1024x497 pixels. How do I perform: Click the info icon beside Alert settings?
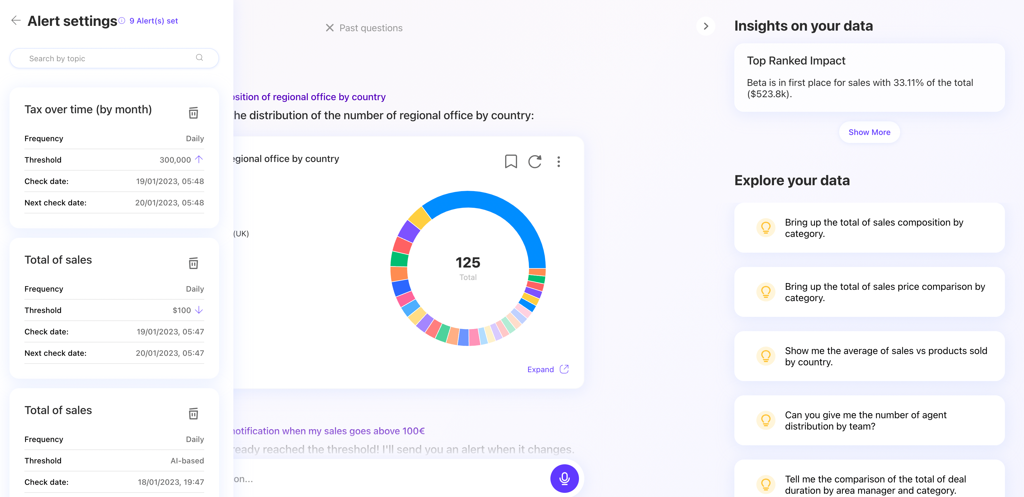click(x=122, y=20)
